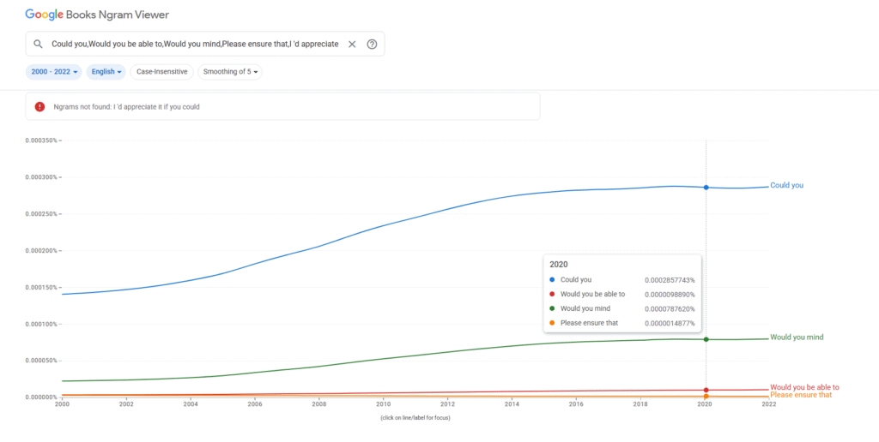Click green Would you mind tooltip dot
This screenshot has width=879, height=442.
coord(552,308)
